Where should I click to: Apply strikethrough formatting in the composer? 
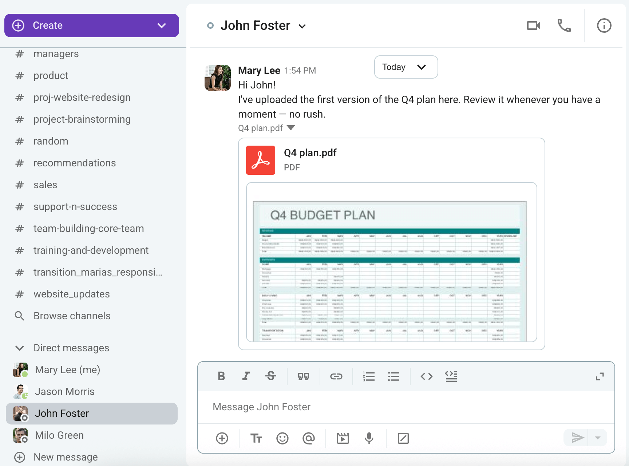click(271, 376)
